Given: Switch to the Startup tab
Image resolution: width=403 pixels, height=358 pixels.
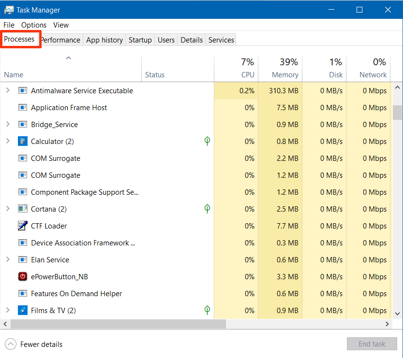Looking at the screenshot, I should coord(140,40).
